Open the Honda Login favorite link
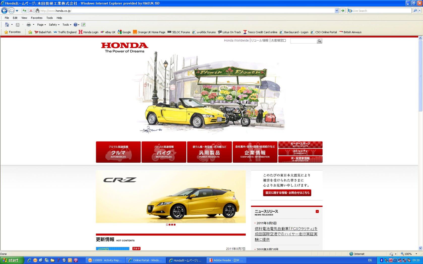This screenshot has width=423, height=264. (x=88, y=32)
